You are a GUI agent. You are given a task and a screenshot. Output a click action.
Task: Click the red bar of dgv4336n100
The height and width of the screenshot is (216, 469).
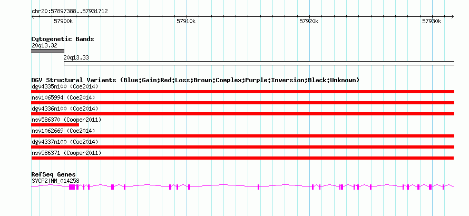coord(243,114)
